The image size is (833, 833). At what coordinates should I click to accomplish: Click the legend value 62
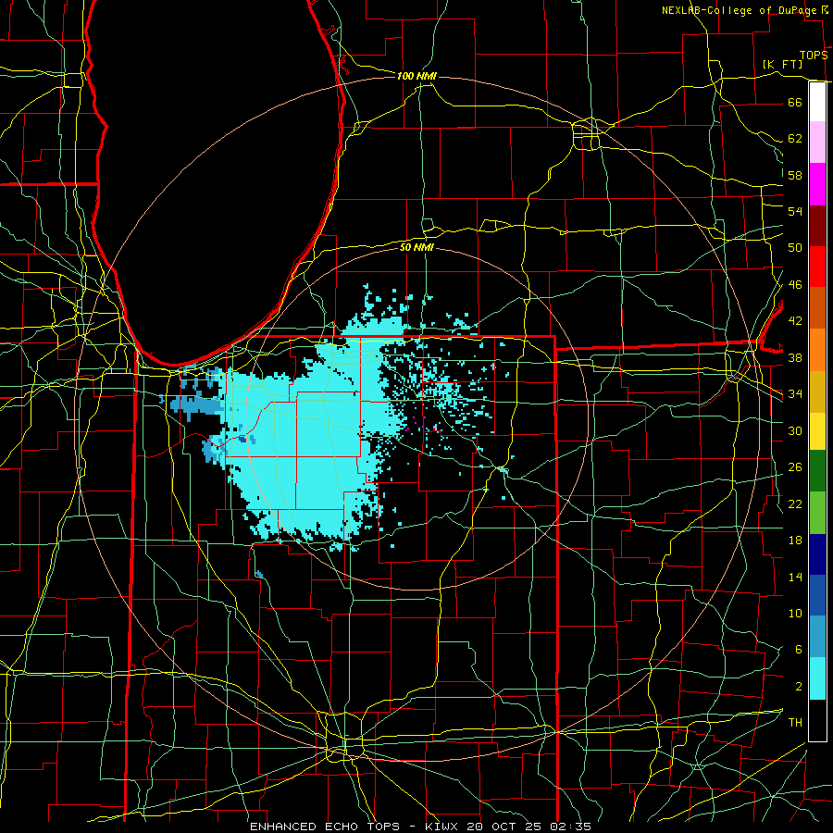(795, 138)
